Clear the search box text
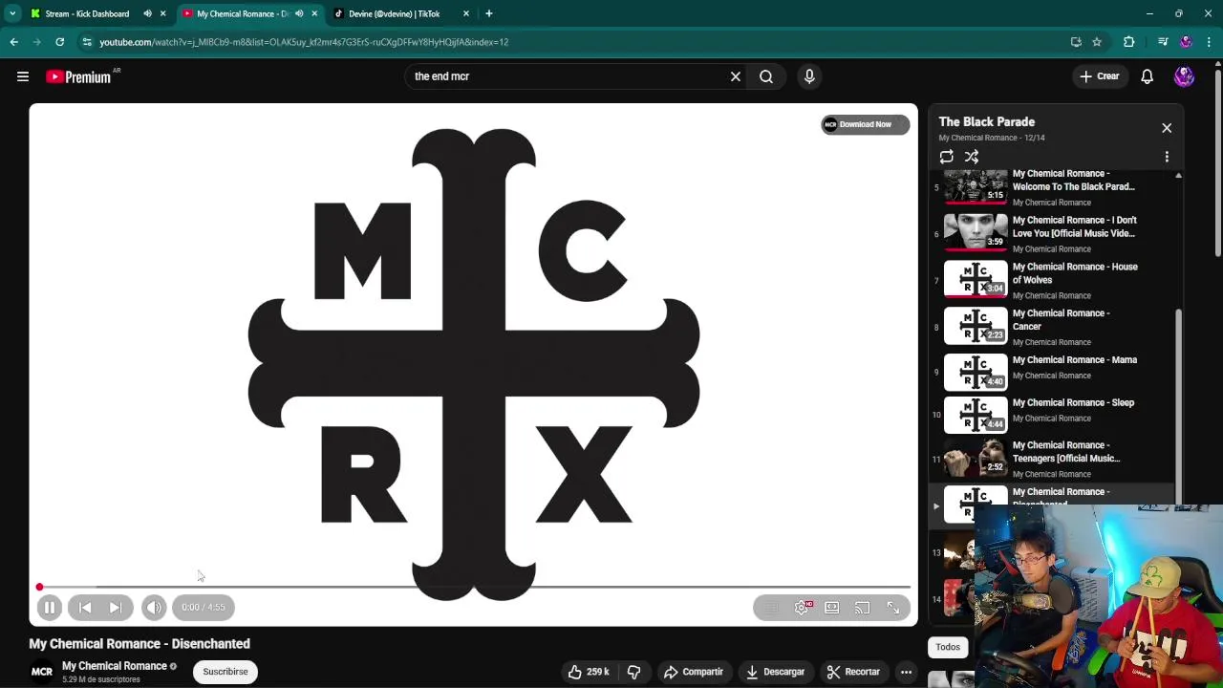The image size is (1223, 688). click(x=736, y=76)
